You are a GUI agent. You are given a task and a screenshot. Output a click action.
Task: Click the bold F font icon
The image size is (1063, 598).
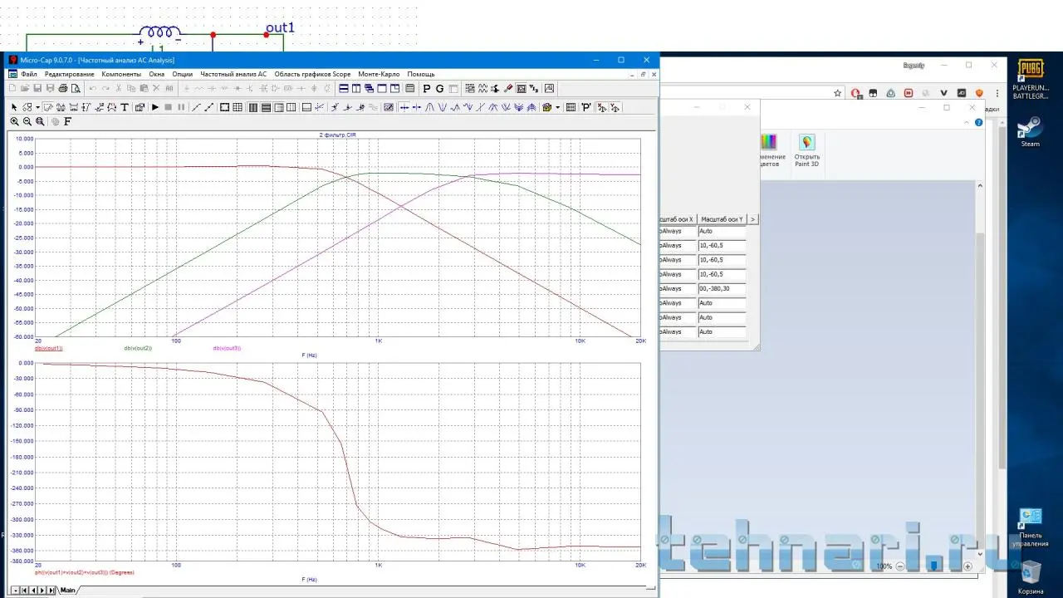(68, 121)
